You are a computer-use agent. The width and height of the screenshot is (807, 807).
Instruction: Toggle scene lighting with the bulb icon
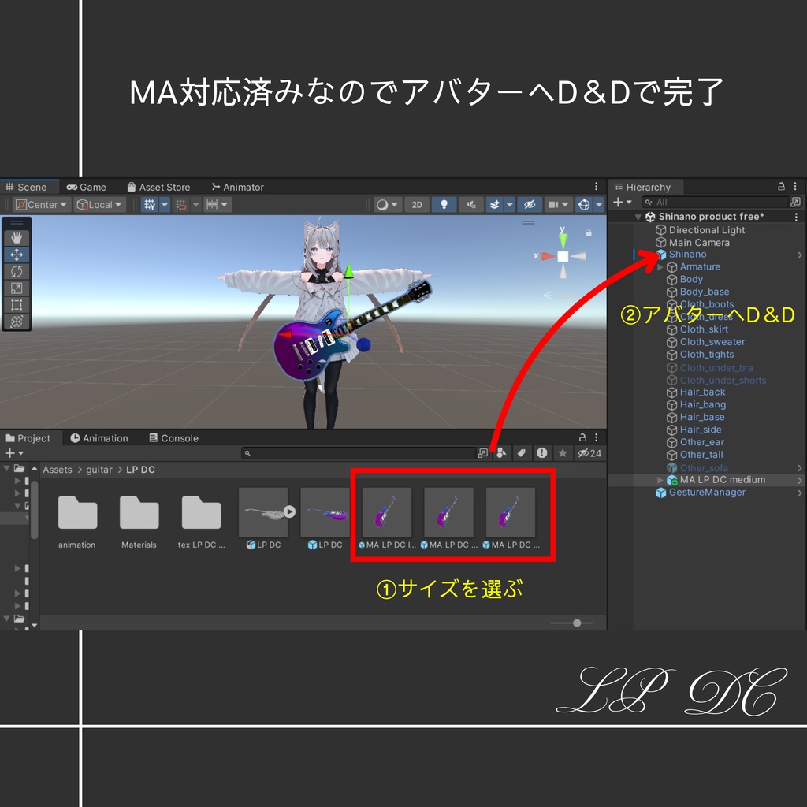click(x=444, y=205)
